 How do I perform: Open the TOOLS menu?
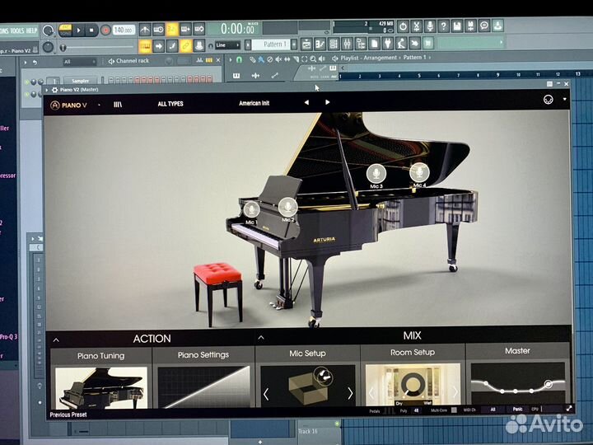pyautogui.click(x=17, y=30)
